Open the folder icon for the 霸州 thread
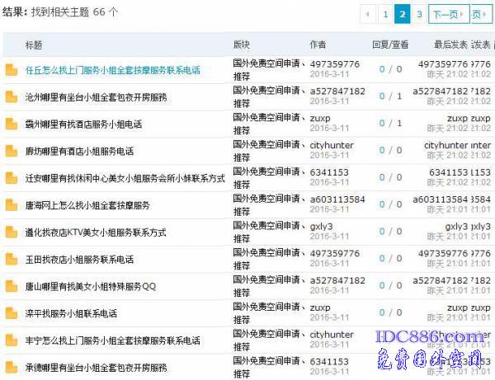The width and height of the screenshot is (495, 380). [x=11, y=124]
